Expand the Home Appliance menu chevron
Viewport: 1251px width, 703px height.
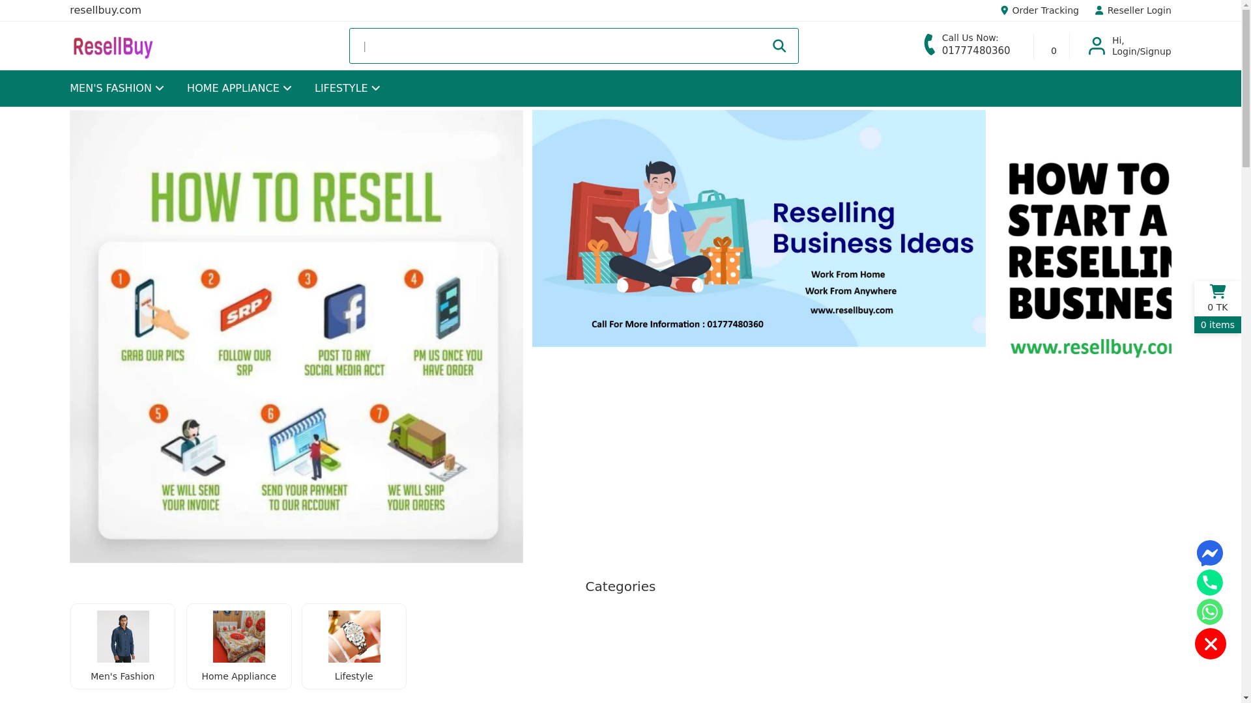pos(287,89)
